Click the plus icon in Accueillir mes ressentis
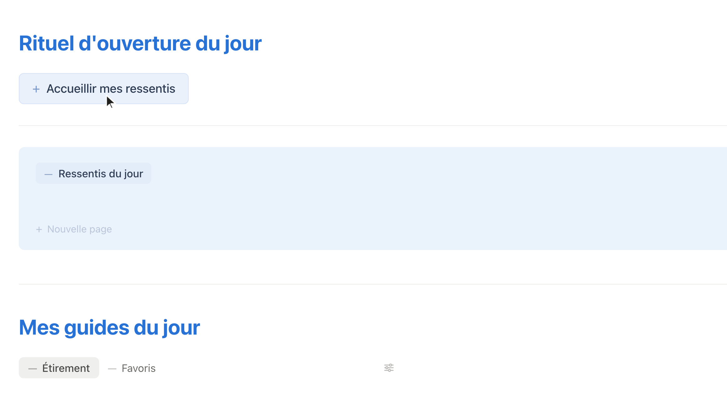 tap(36, 89)
